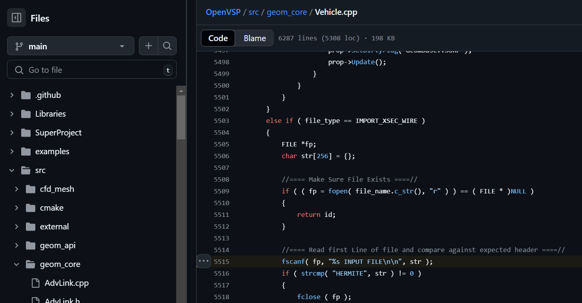Click fclose token on line 5518

(309, 297)
